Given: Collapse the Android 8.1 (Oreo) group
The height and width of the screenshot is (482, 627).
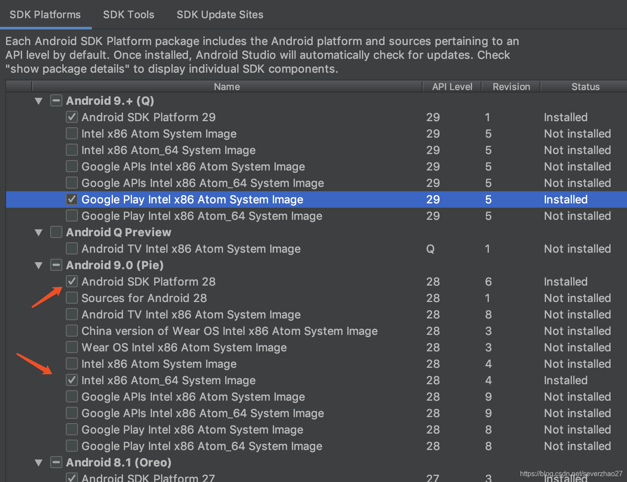Looking at the screenshot, I should [39, 463].
